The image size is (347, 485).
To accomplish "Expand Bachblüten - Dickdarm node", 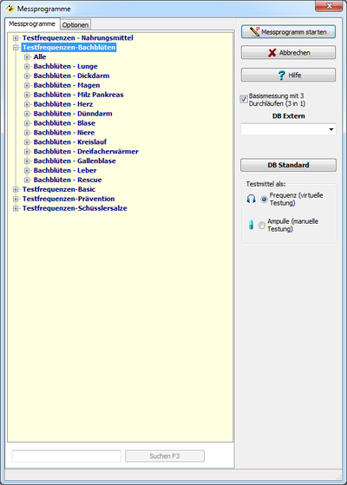I will pyautogui.click(x=27, y=75).
